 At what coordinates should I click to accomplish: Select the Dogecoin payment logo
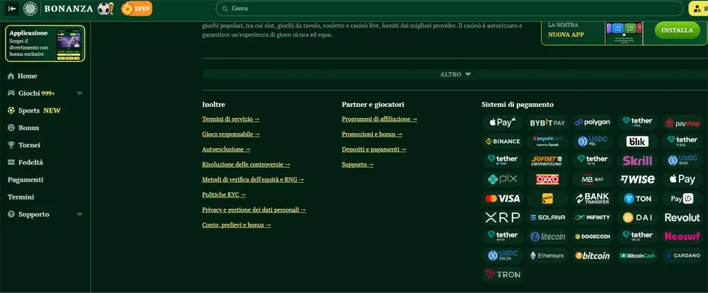click(593, 236)
